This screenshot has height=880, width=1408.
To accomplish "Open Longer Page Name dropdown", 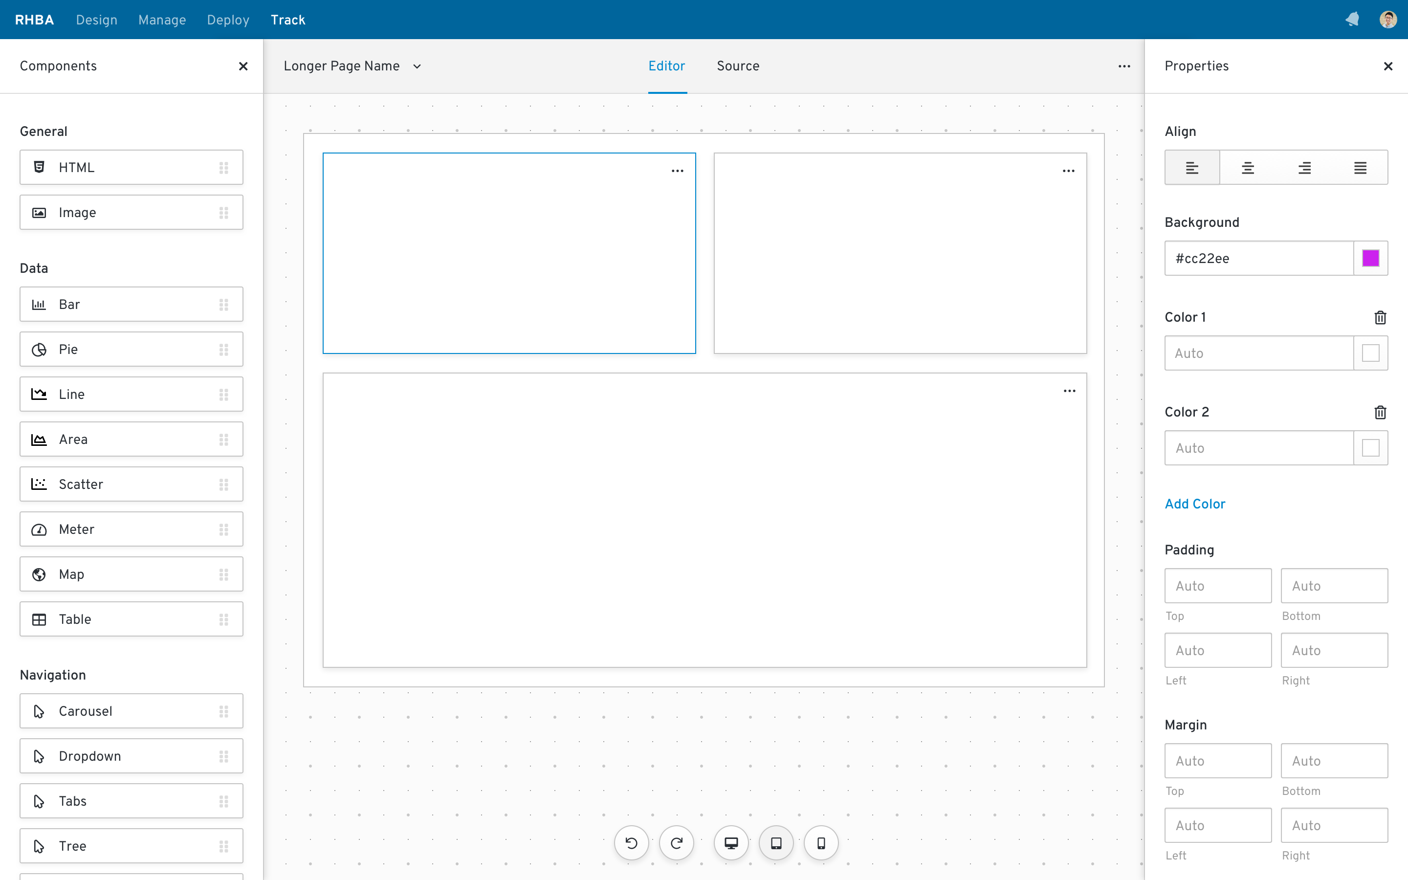I will click(x=352, y=66).
